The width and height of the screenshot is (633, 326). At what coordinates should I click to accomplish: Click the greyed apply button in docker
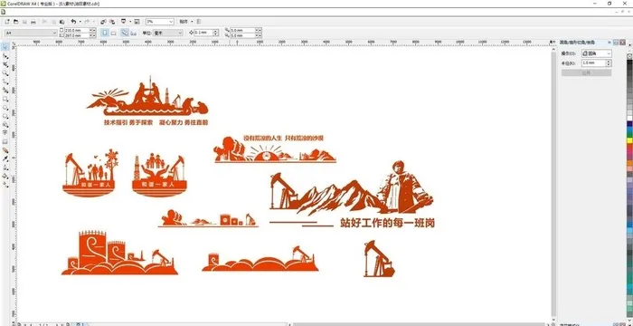586,72
